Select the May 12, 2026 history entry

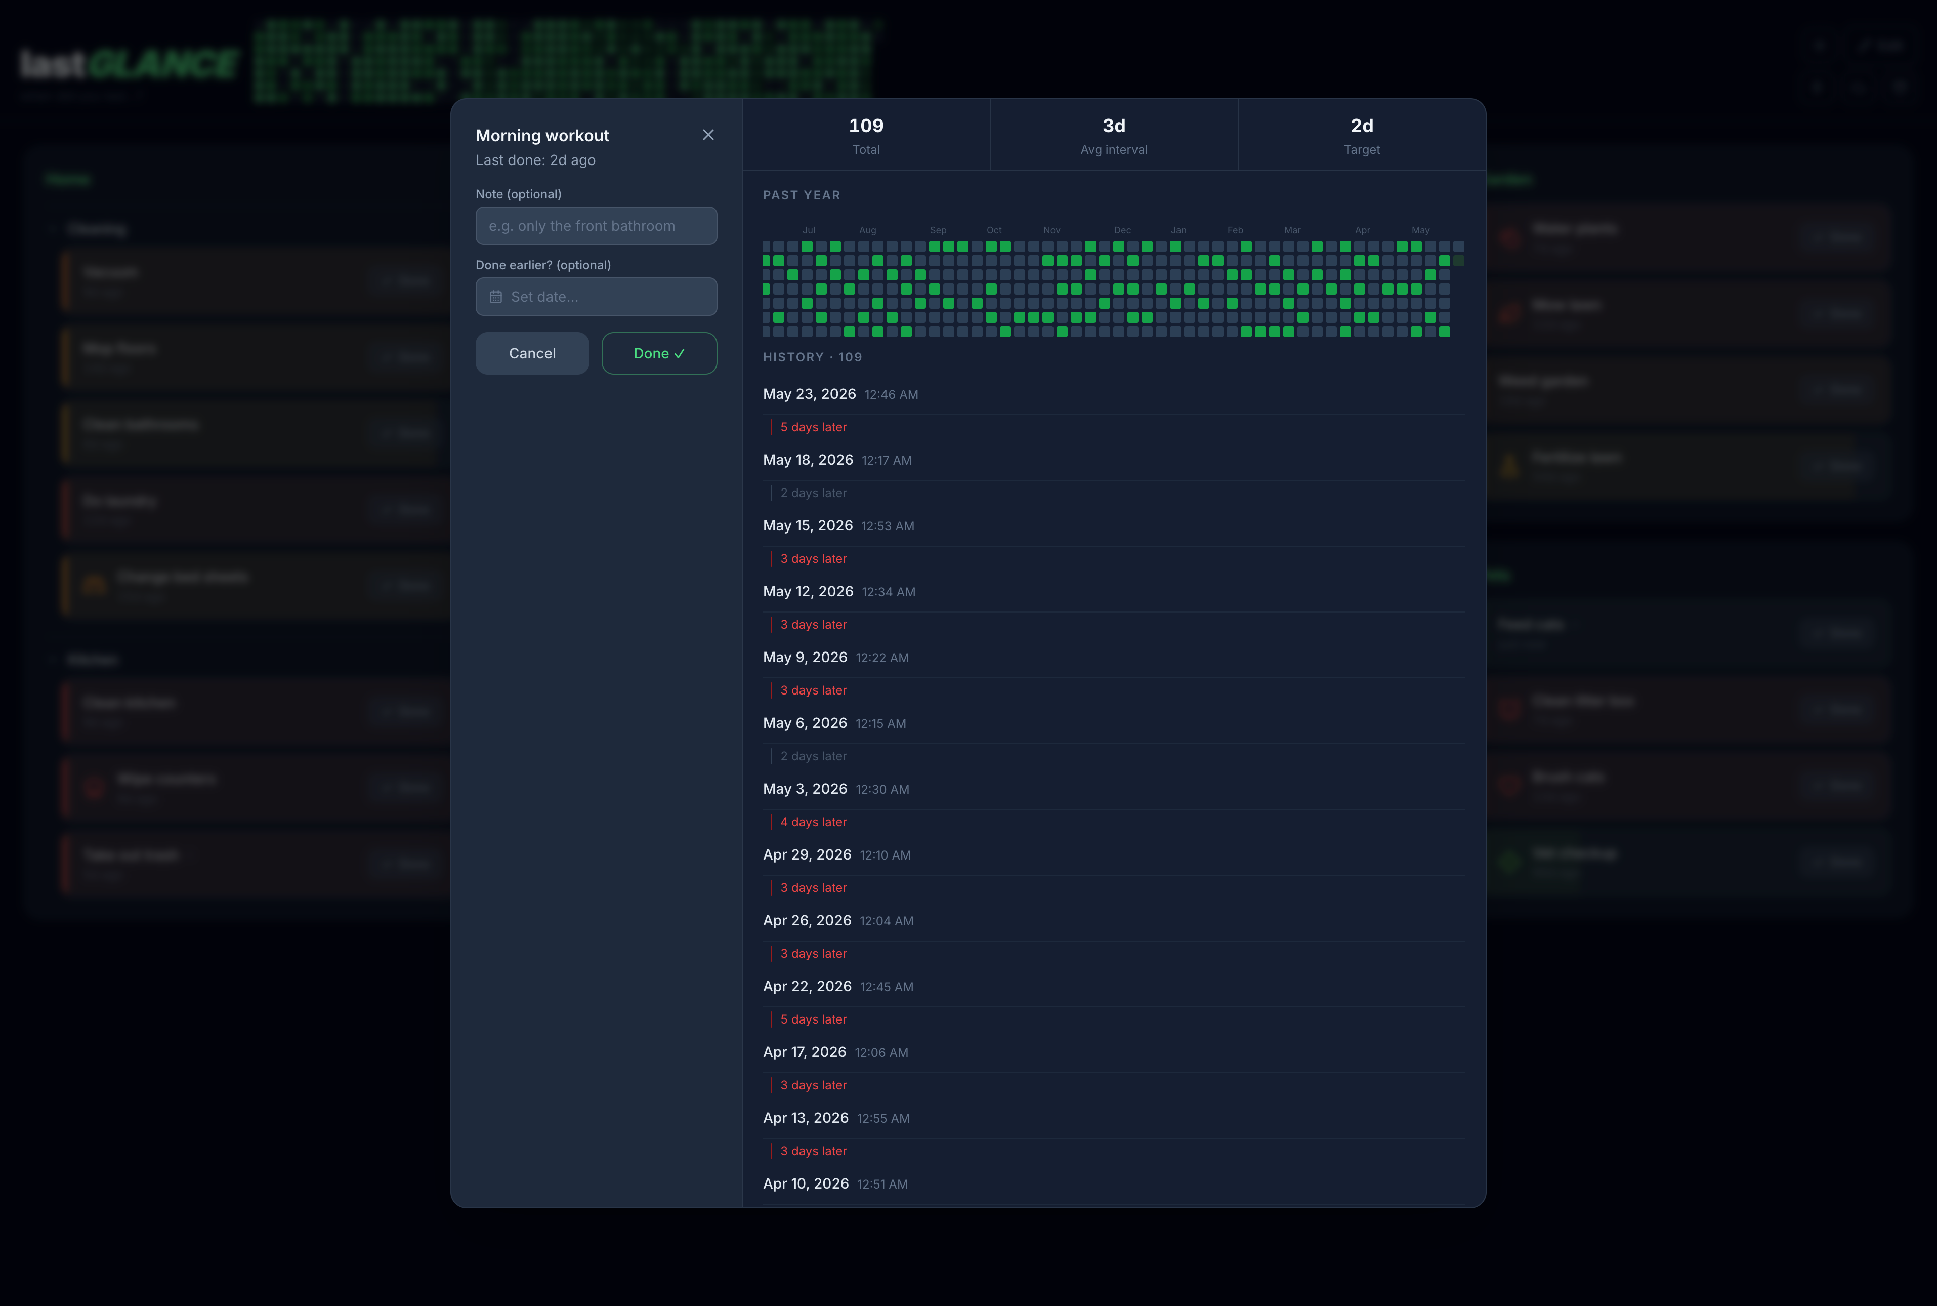pyautogui.click(x=1114, y=591)
